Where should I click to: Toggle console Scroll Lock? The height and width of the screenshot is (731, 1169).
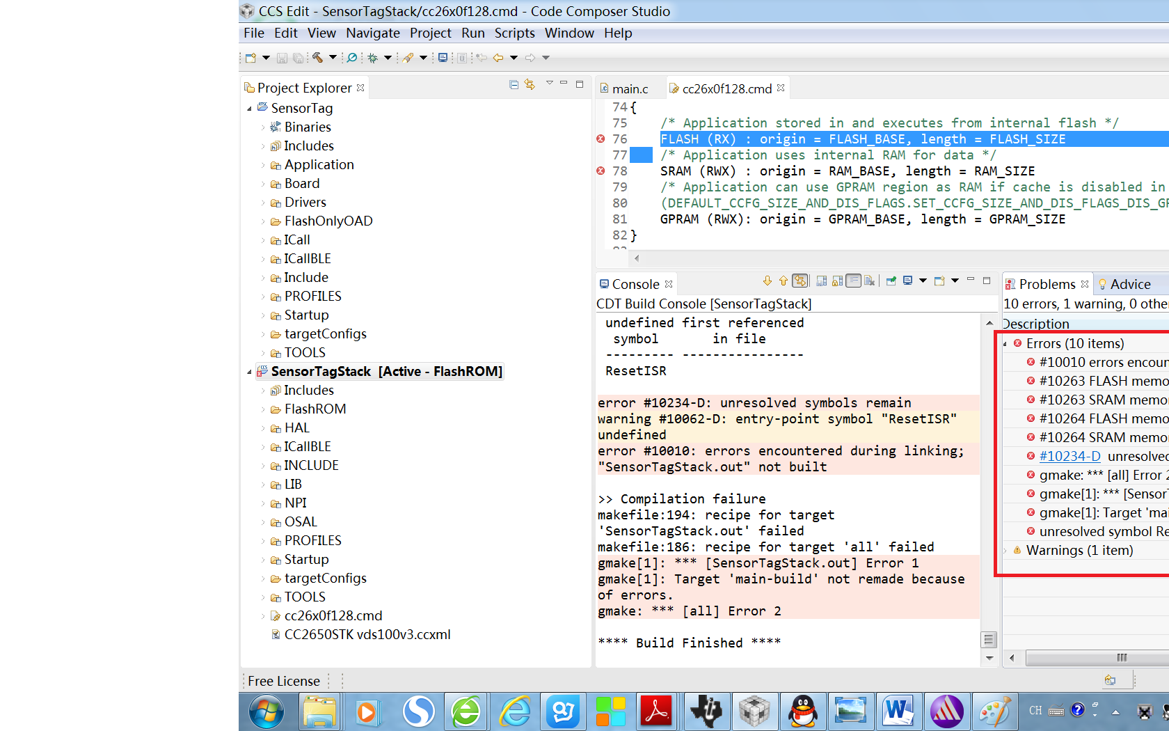[837, 281]
